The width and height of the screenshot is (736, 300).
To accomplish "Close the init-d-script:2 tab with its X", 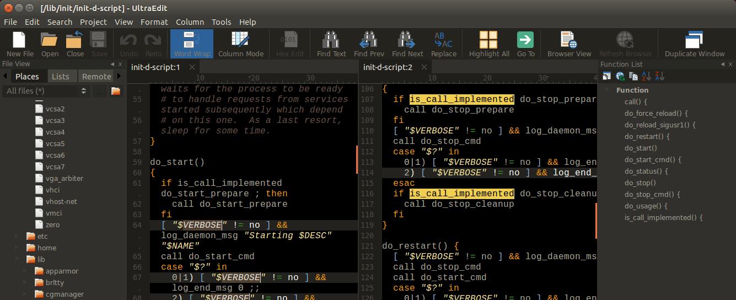I will (424, 67).
